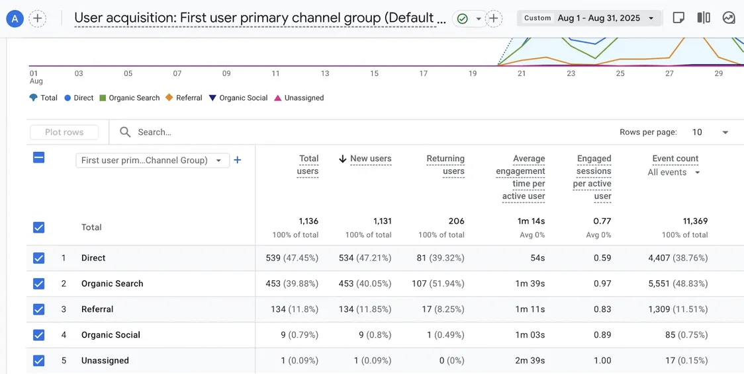Image resolution: width=744 pixels, height=374 pixels.
Task: Toggle the Organic Search row checkbox
Action: (x=39, y=283)
